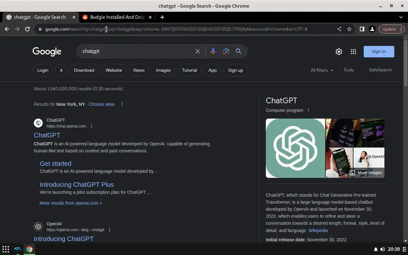Screen dimensions: 408x255
Task: Open search Tools
Action: (x=349, y=70)
